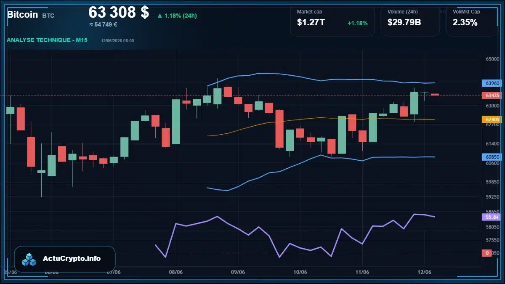
Task: Click the 57550 price axis label
Action: (493, 240)
